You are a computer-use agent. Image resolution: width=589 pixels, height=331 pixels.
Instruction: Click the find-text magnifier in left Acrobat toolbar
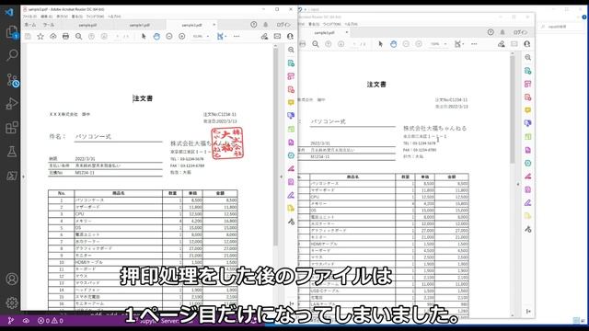tap(78, 37)
